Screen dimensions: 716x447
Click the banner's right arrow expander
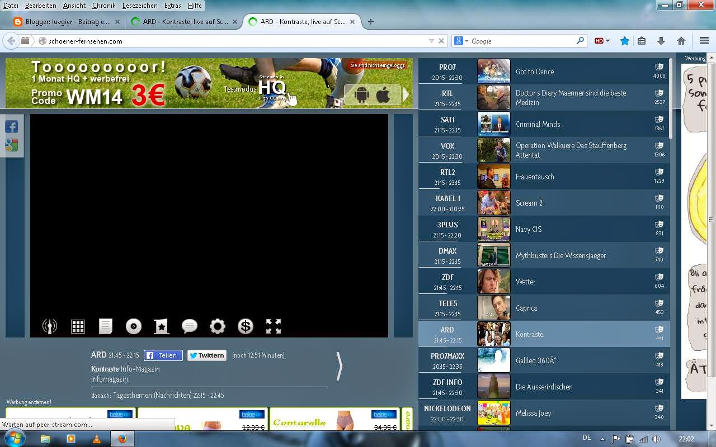[406, 95]
